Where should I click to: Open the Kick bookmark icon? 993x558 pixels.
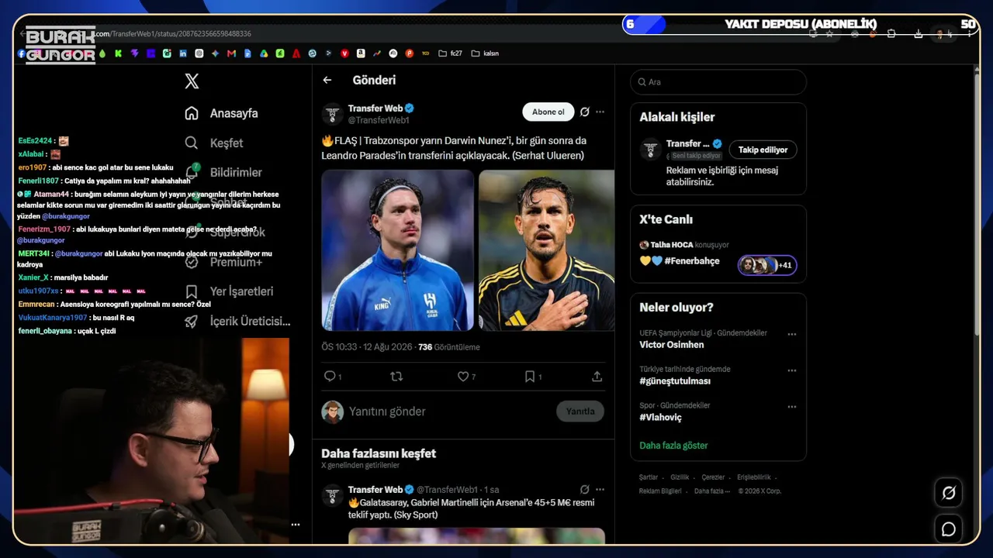click(x=118, y=53)
